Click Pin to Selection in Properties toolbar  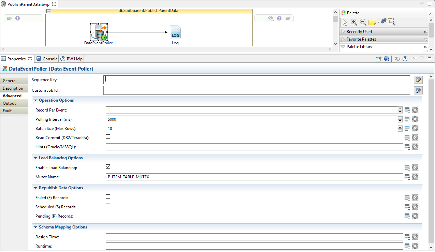click(x=378, y=59)
